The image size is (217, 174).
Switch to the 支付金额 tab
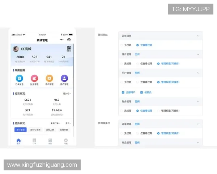point(21,130)
